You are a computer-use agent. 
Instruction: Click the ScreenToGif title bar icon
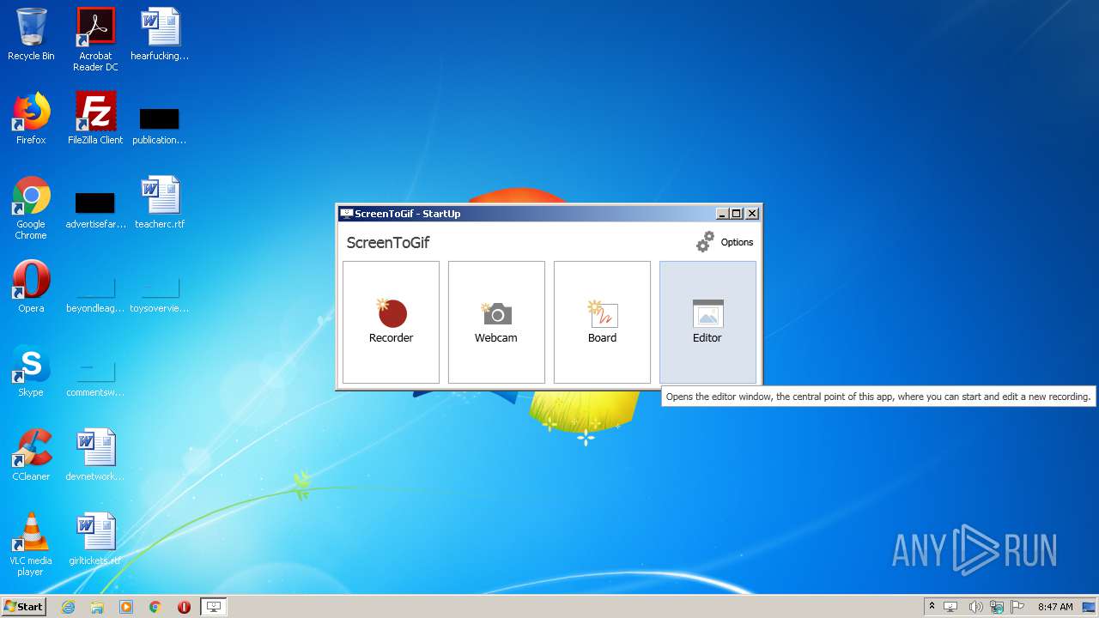coord(346,214)
